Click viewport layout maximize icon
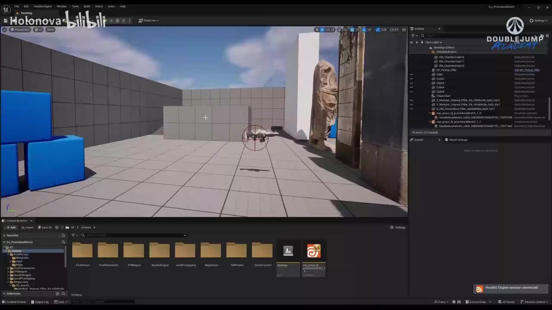 [404, 30]
